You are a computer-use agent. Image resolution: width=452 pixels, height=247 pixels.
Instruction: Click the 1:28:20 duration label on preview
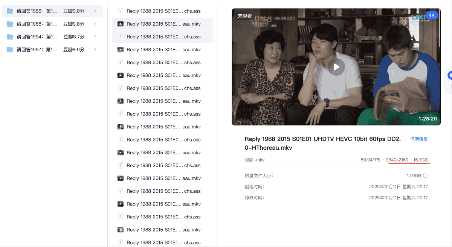pos(428,119)
